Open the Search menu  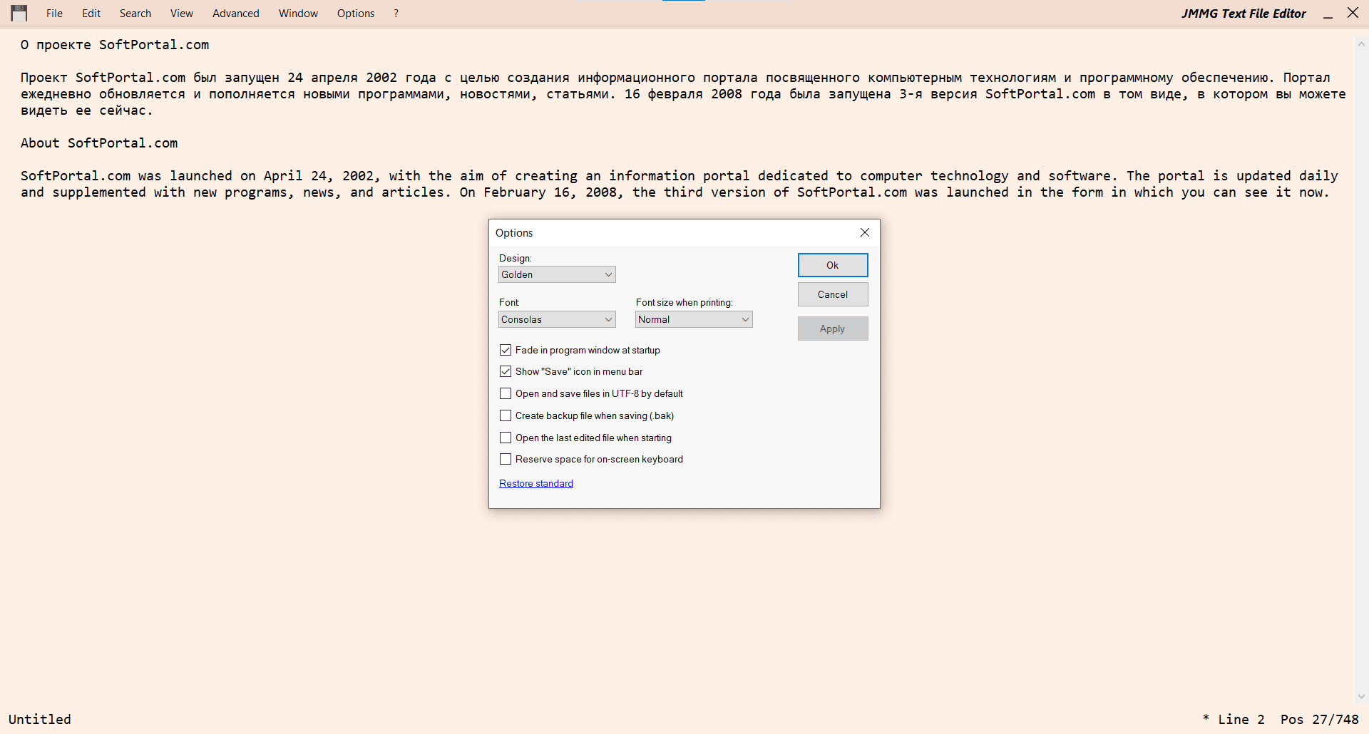135,14
